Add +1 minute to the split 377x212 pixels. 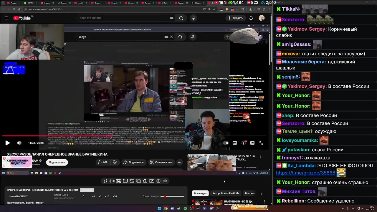point(93,196)
